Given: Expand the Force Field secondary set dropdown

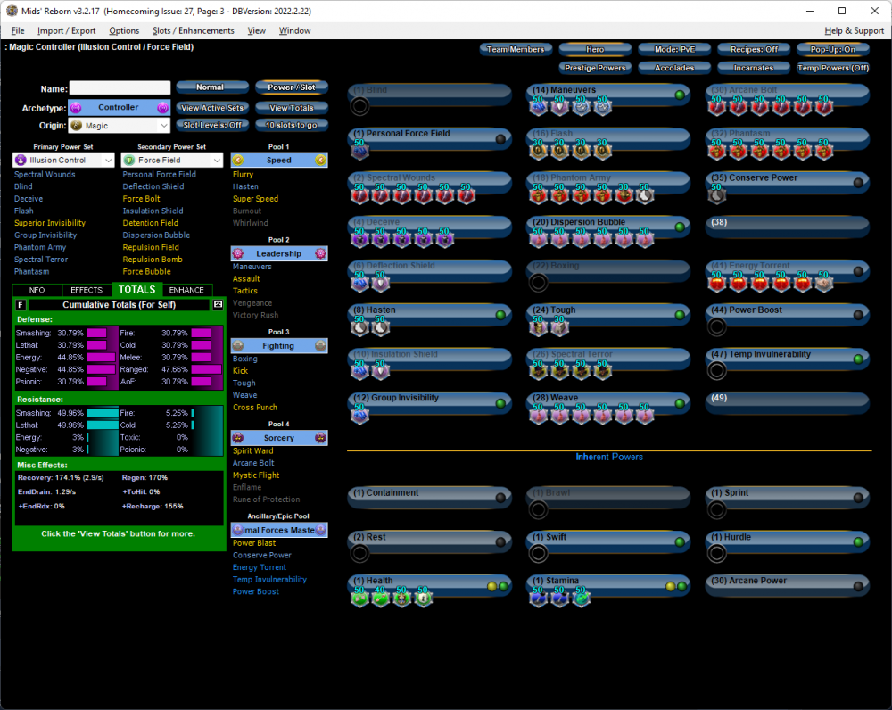Looking at the screenshot, I should 172,161.
